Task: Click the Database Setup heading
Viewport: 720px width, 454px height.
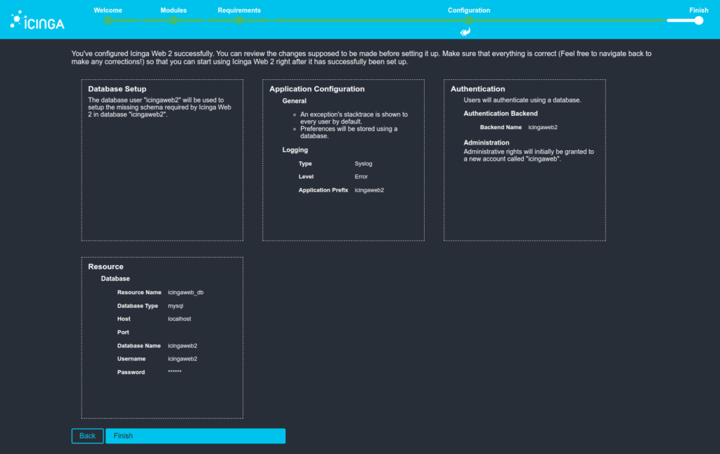Action: (117, 89)
